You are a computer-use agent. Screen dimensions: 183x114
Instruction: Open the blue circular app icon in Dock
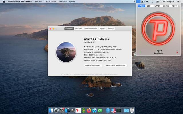pos(108,110)
